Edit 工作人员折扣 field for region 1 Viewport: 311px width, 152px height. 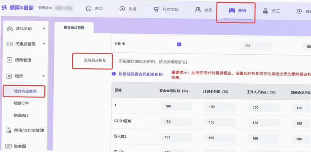pyautogui.click(x=264, y=107)
